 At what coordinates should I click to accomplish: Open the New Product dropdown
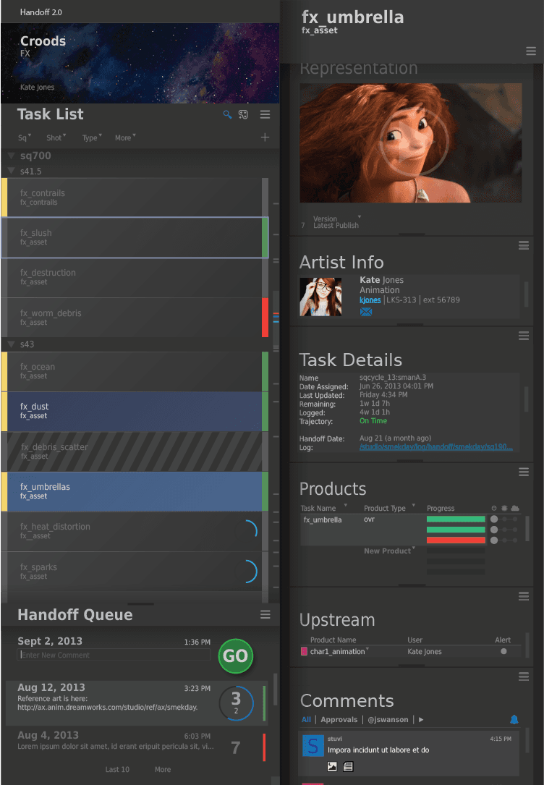coord(389,551)
